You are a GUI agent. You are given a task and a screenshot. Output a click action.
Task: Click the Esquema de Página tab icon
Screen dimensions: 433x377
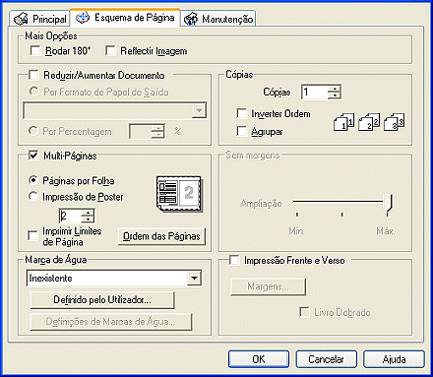(83, 18)
